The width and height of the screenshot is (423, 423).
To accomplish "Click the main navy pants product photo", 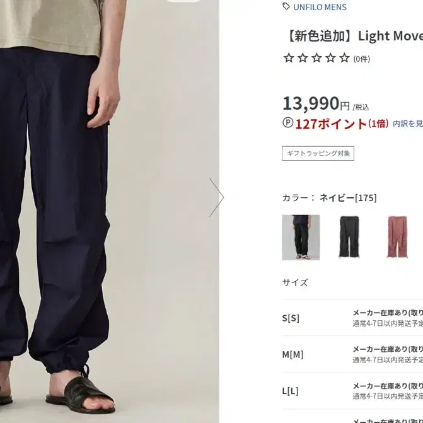I will (109, 212).
